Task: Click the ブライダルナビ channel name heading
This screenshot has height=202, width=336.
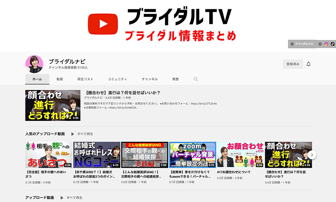Action: coord(67,61)
